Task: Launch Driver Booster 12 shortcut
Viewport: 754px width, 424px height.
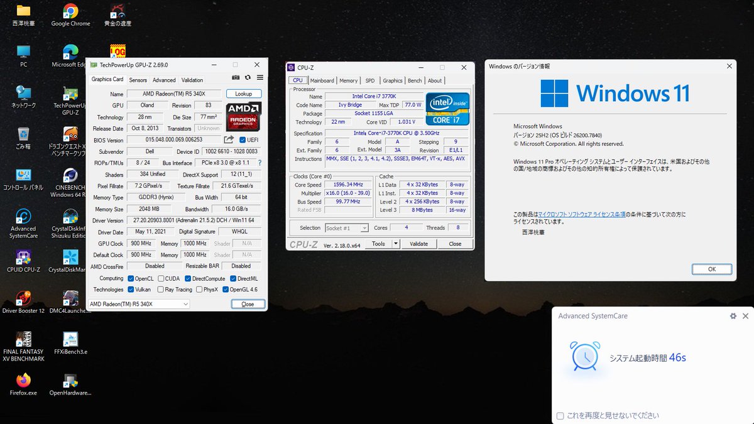Action: coord(23,302)
